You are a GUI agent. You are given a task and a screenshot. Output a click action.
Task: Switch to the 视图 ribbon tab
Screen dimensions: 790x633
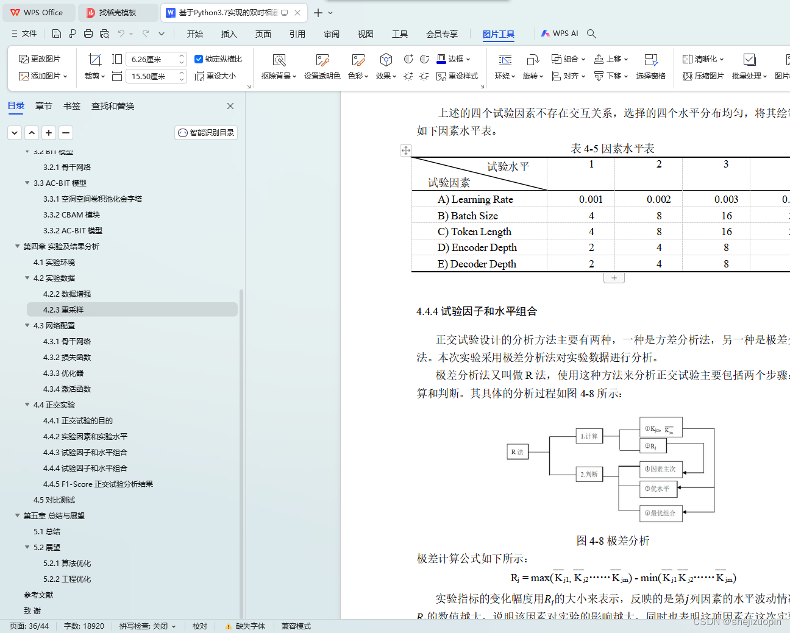[366, 34]
